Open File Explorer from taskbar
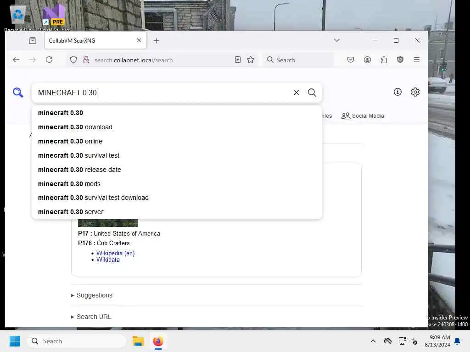The image size is (470, 352). 138,341
